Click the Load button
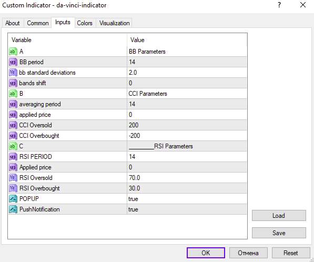 (x=279, y=216)
